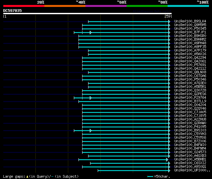
Task: Click UniRef100_A2ZHU8 label
Action: pyautogui.click(x=190, y=120)
